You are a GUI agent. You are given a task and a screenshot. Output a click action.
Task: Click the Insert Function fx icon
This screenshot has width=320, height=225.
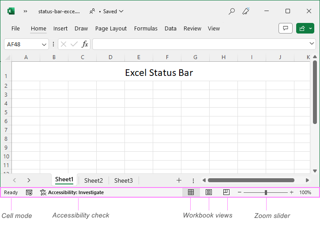[x=85, y=44]
